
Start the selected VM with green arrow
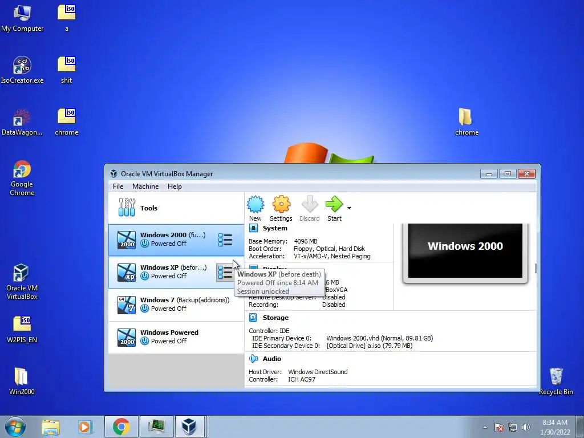point(334,205)
